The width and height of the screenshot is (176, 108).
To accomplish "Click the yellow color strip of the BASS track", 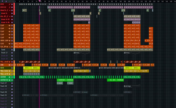I will tap(14, 68).
